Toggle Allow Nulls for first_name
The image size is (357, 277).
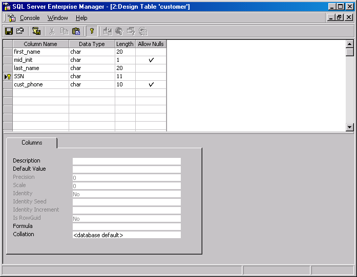pos(151,52)
